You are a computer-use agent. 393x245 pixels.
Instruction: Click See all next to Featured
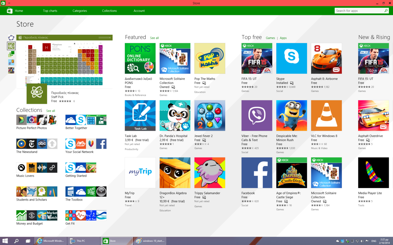(154, 38)
